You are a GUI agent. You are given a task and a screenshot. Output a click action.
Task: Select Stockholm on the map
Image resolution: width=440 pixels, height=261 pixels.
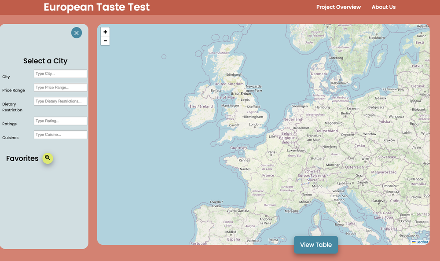pos(377,37)
